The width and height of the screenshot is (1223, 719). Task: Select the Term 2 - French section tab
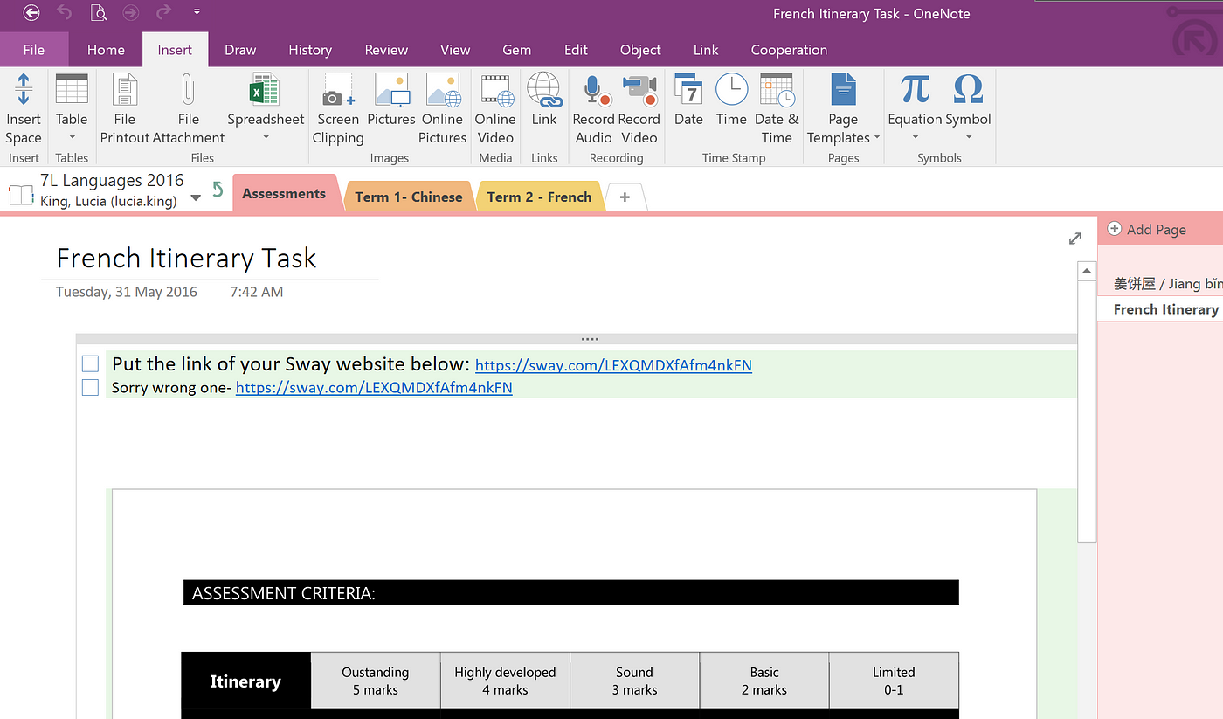click(540, 197)
